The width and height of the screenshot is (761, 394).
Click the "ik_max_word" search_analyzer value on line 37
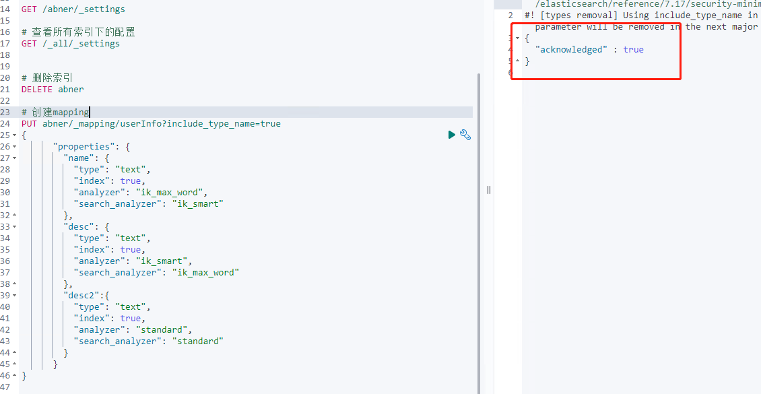coord(206,273)
